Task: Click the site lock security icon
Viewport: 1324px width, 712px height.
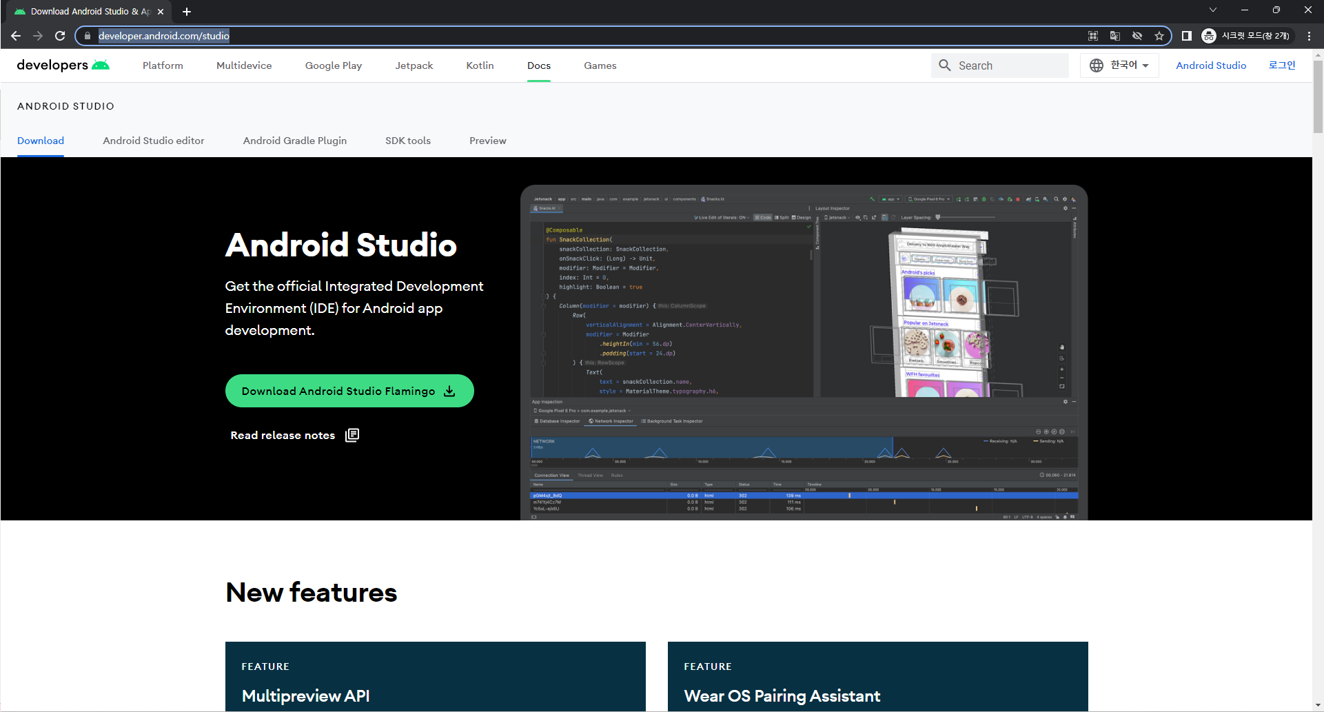Action: (88, 36)
